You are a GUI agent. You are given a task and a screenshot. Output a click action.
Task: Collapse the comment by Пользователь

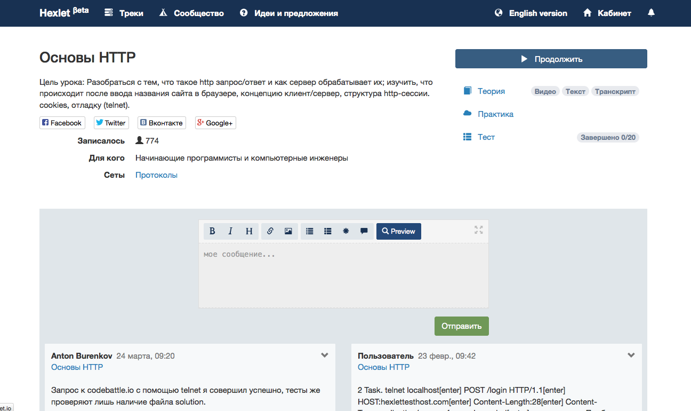tap(631, 354)
